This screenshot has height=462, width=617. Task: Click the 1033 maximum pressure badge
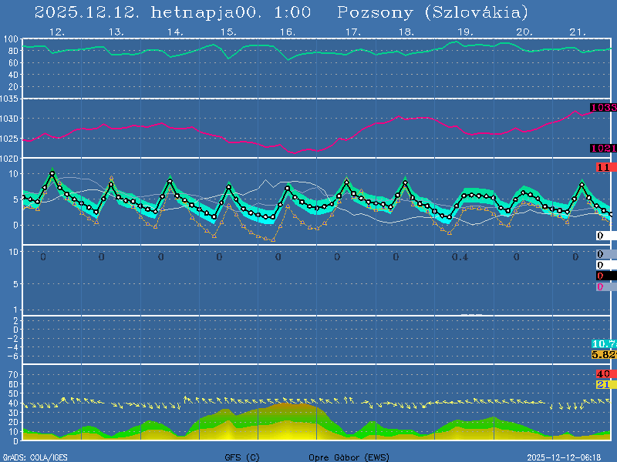pyautogui.click(x=603, y=108)
